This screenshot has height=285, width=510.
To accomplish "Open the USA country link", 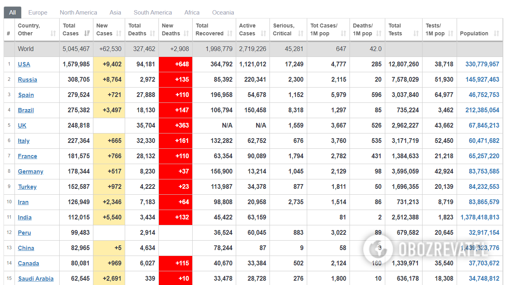I will (x=24, y=64).
